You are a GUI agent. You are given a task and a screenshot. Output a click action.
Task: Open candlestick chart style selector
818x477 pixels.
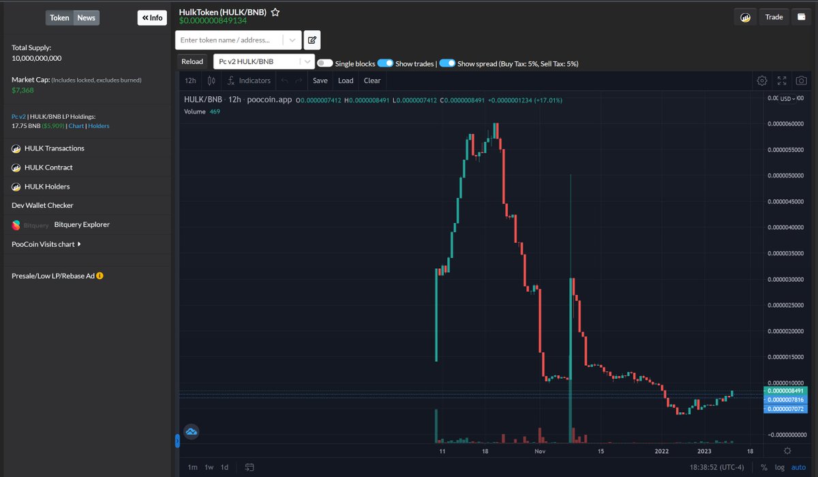pos(211,81)
